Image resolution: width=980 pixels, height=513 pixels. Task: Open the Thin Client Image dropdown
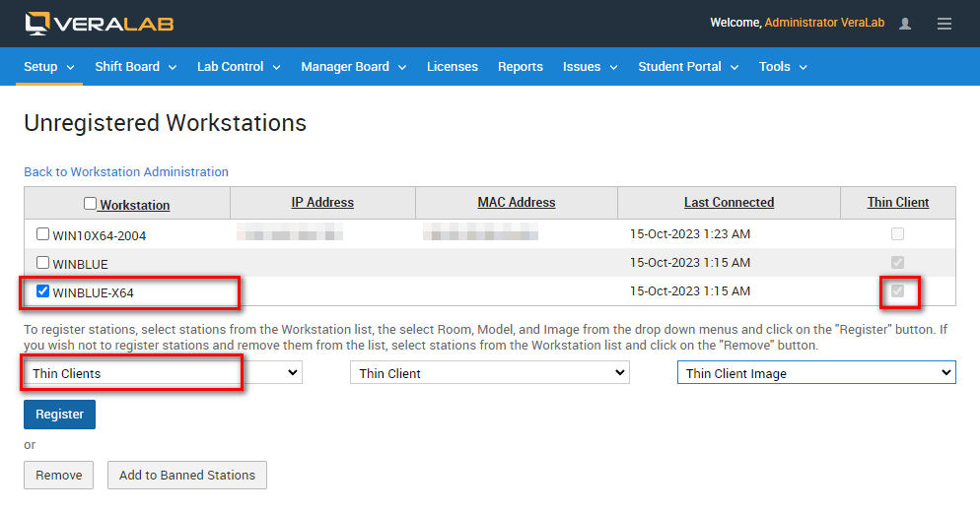pos(816,373)
